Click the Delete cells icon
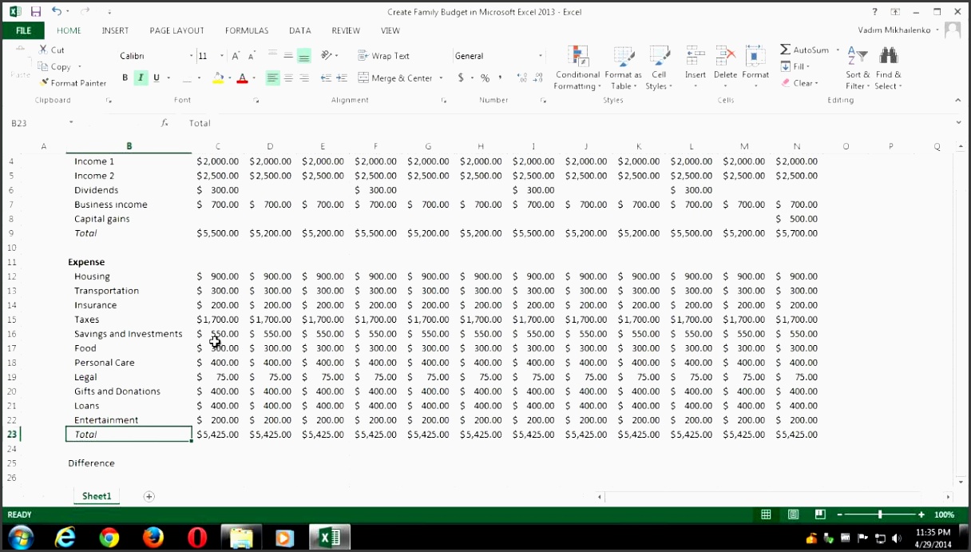Screen dimensions: 971x552 click(x=725, y=58)
